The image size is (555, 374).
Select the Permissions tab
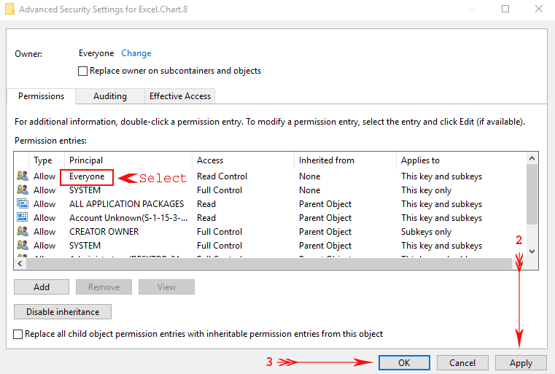(x=42, y=96)
